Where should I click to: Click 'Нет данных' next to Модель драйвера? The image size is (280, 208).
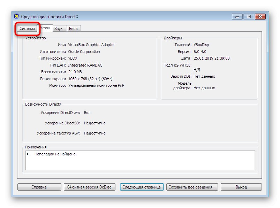(x=204, y=88)
